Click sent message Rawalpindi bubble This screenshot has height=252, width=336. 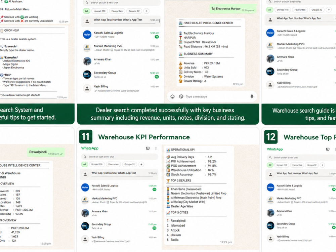pyautogui.click(x=46, y=152)
